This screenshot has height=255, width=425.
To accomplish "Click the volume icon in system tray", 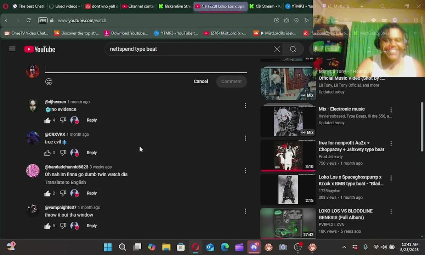I will (384, 247).
